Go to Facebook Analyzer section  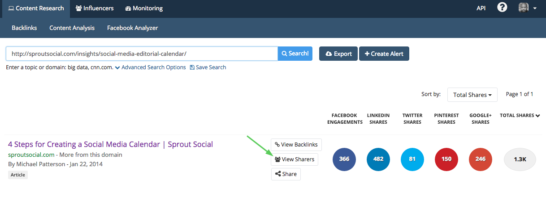point(132,28)
